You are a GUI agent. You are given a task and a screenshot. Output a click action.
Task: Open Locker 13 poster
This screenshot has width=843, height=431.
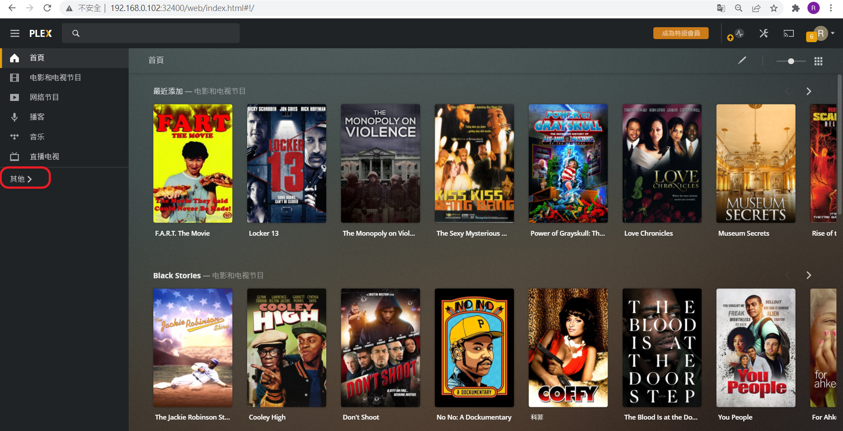(287, 163)
